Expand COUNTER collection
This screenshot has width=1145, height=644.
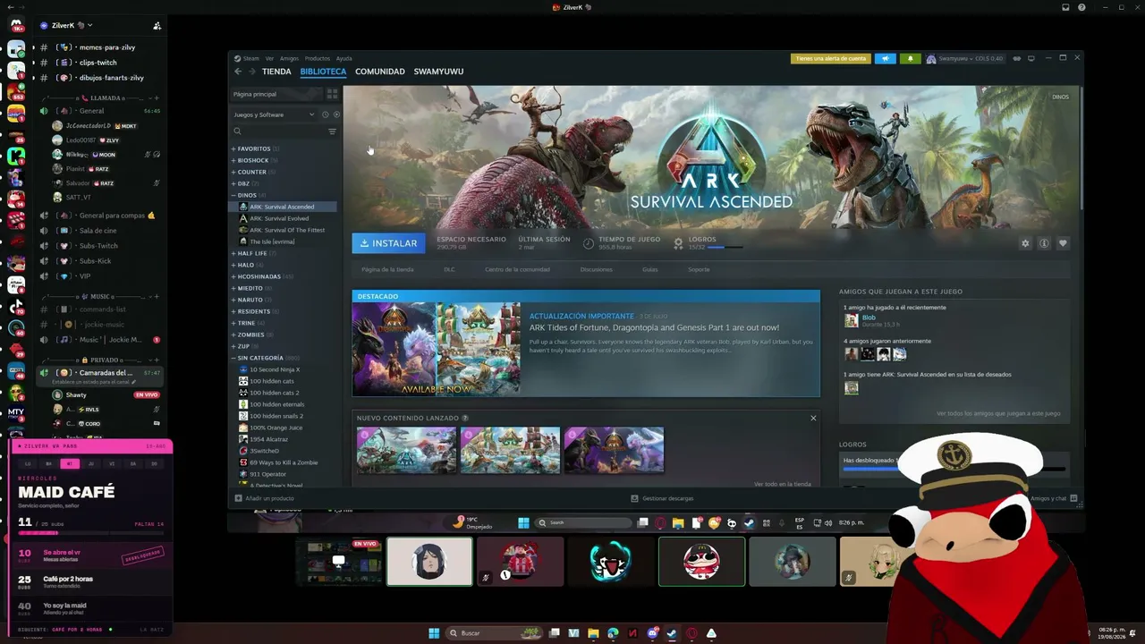pos(251,172)
